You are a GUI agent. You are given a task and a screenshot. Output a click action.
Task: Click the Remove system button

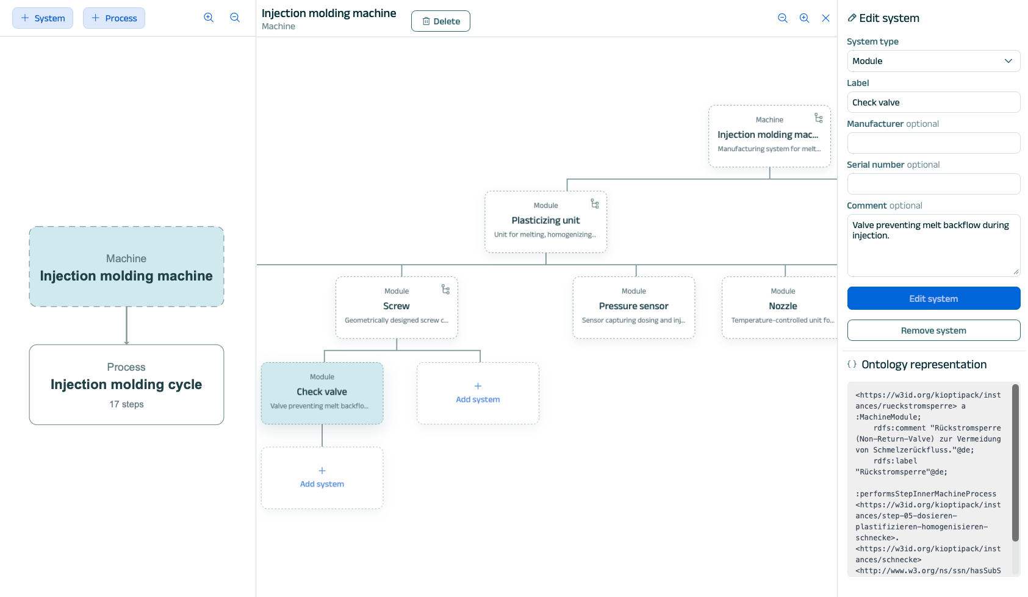[x=933, y=331]
